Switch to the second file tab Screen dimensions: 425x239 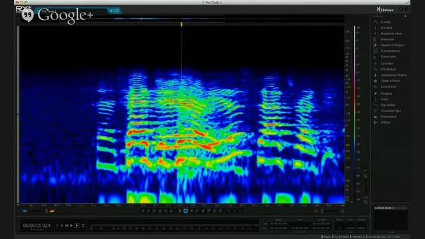pos(114,11)
